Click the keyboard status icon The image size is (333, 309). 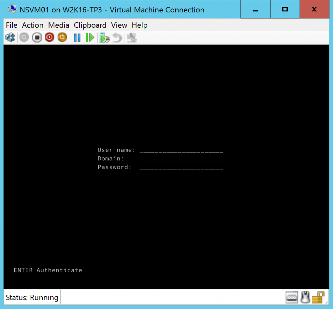292,297
